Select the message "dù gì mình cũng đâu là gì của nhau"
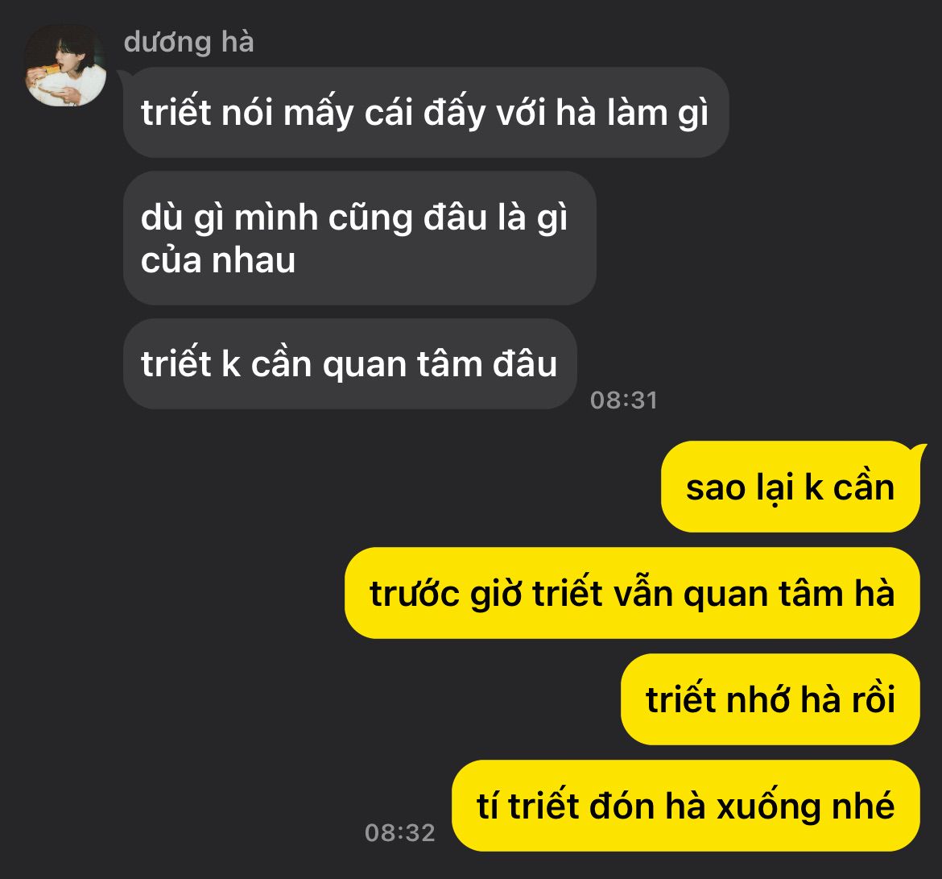This screenshot has height=879, width=942. [359, 238]
